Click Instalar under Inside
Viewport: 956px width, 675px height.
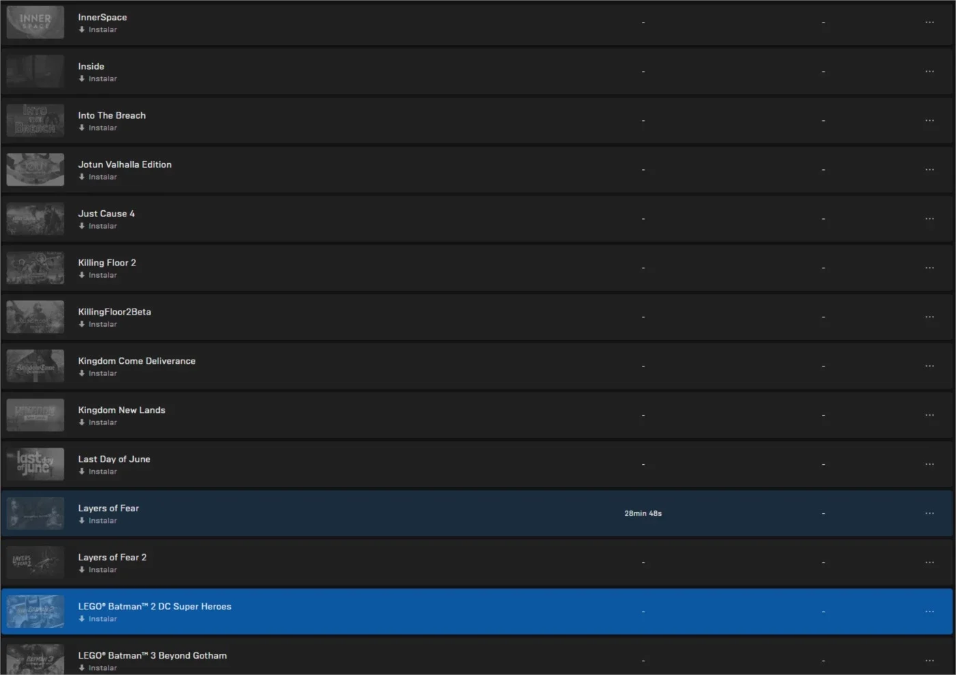click(x=98, y=79)
